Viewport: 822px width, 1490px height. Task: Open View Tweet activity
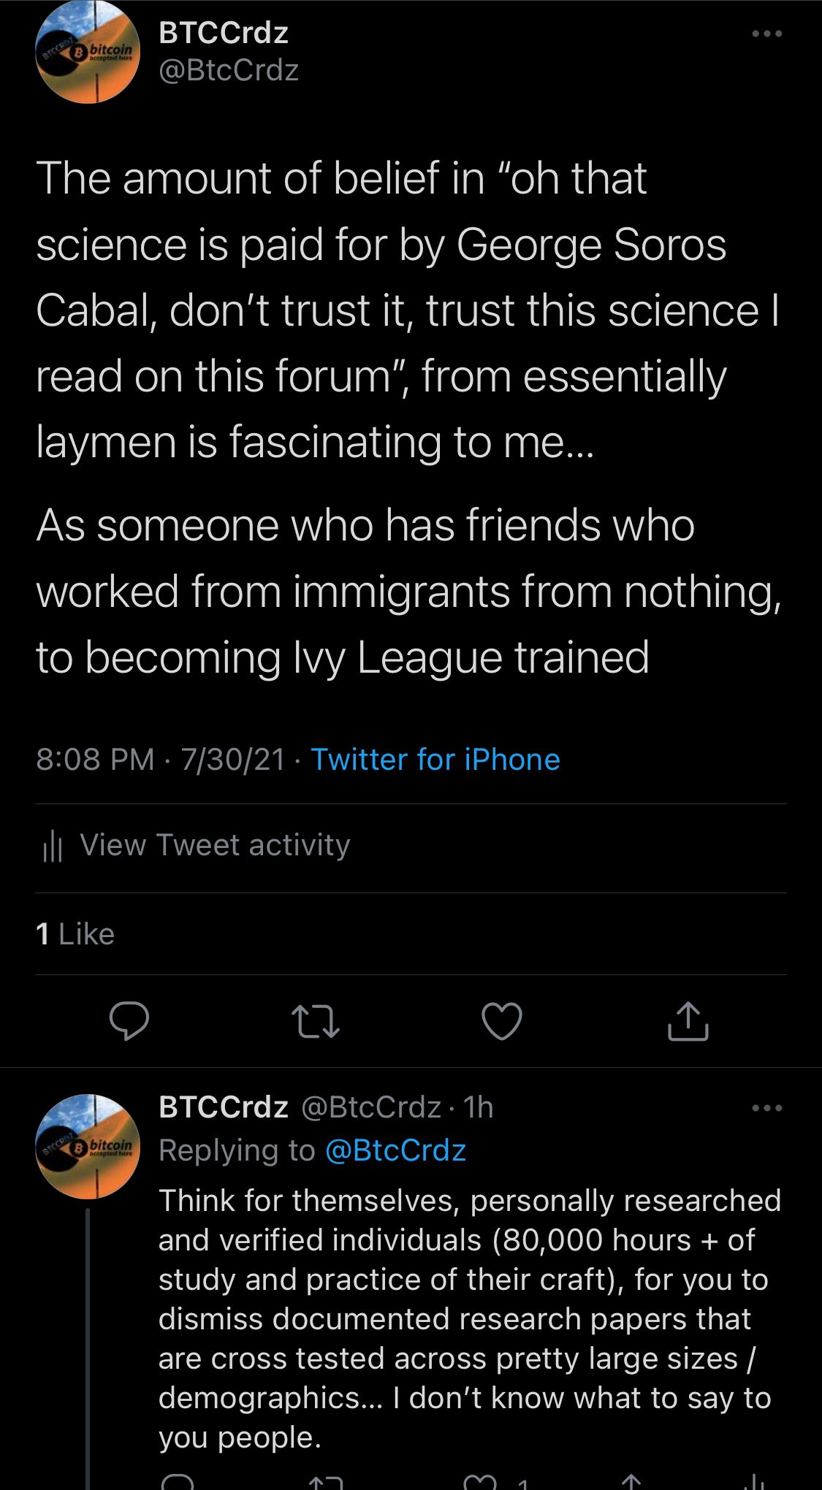tap(215, 845)
